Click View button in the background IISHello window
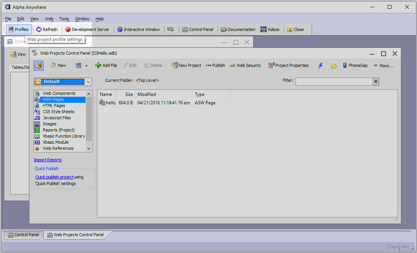Viewport: 417px width, 253px height. point(18,55)
